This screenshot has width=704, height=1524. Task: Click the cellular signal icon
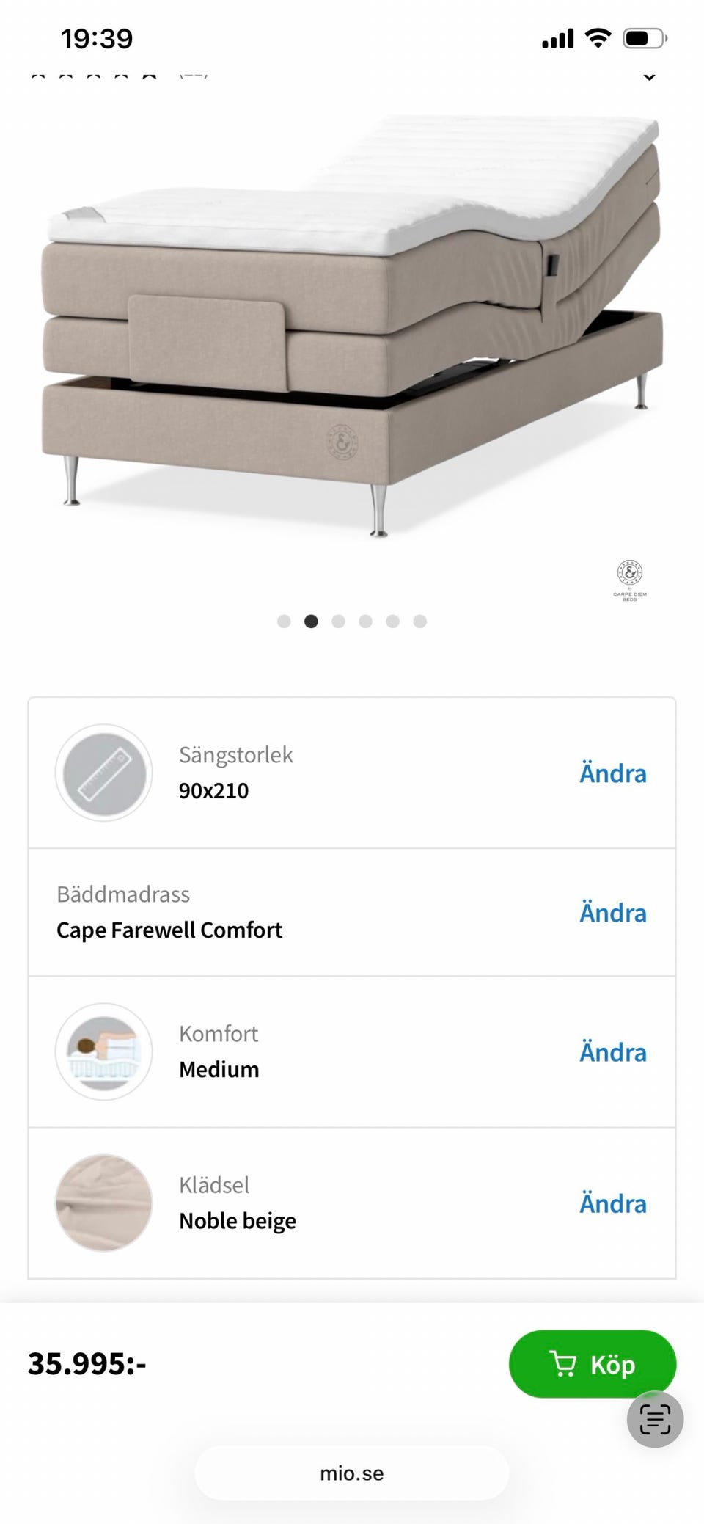coord(557,38)
